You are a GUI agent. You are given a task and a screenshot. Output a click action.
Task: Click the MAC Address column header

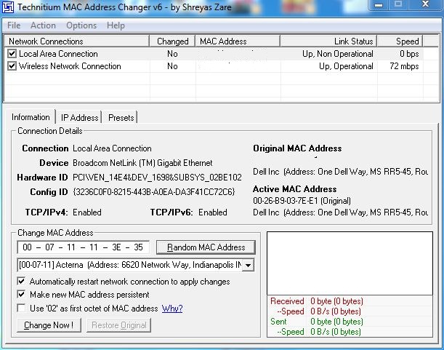pyautogui.click(x=238, y=41)
